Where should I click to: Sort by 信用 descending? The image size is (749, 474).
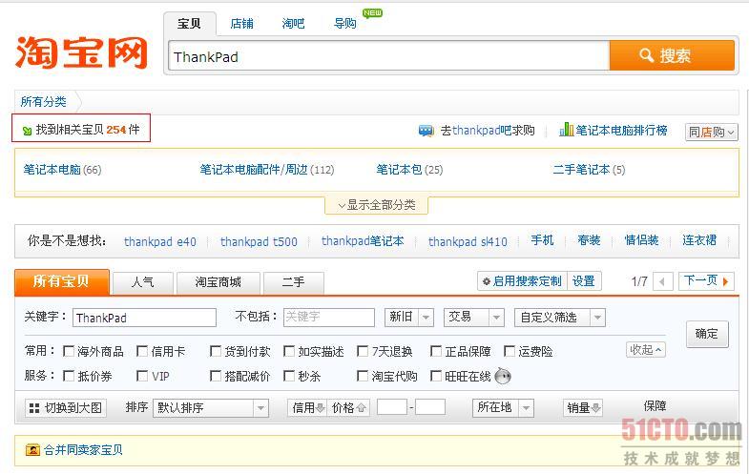pyautogui.click(x=307, y=408)
